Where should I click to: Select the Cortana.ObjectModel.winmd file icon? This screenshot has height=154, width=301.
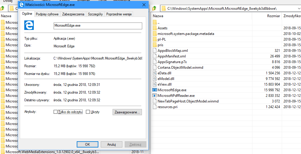tap(155, 67)
